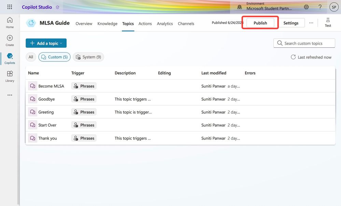The width and height of the screenshot is (341, 206).
Task: Click Phrases trigger for Greeting
Action: coord(84,112)
